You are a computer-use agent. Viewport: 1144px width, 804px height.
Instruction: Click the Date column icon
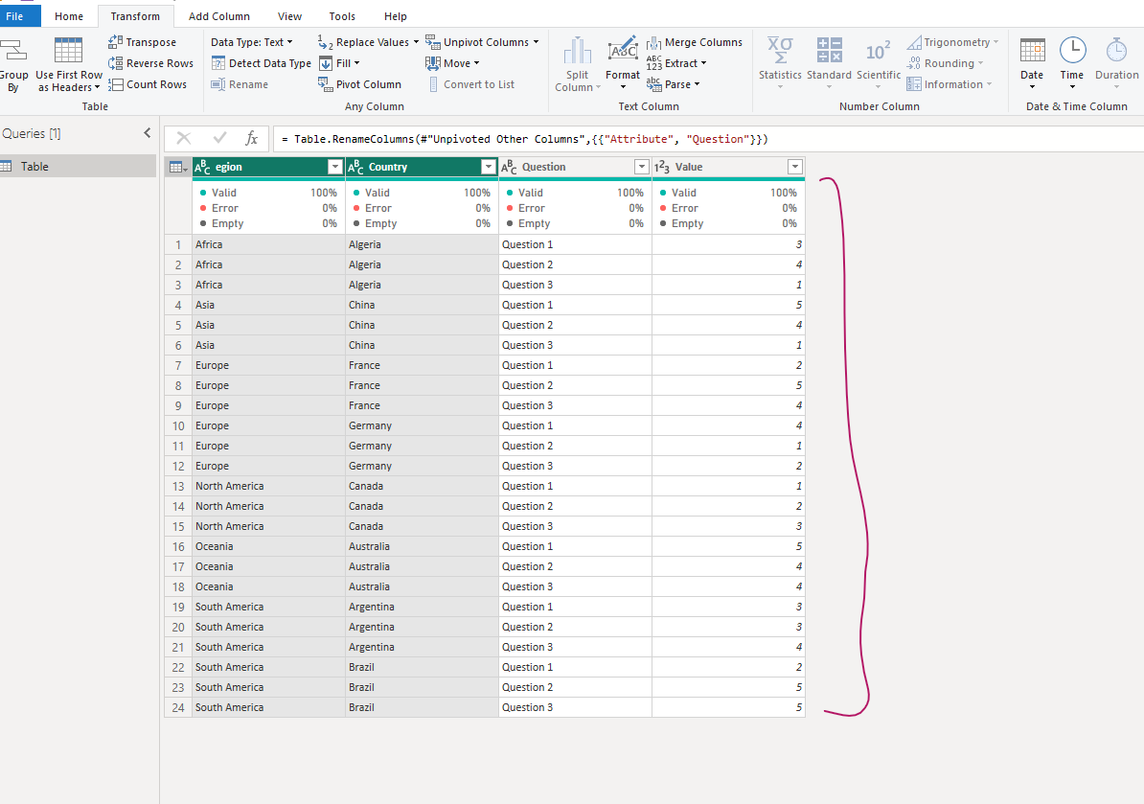point(1032,51)
